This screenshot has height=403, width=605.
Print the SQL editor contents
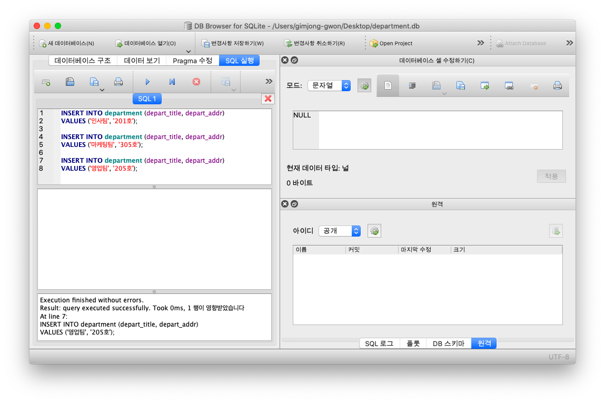118,82
